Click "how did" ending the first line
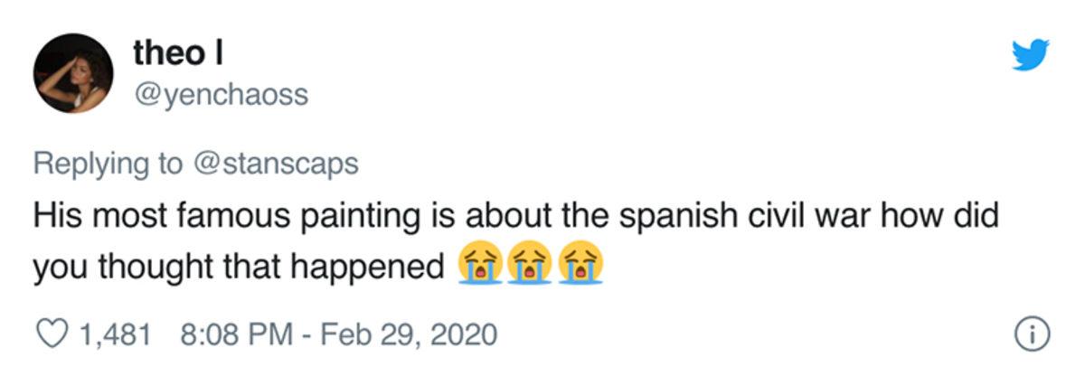 click(x=949, y=219)
